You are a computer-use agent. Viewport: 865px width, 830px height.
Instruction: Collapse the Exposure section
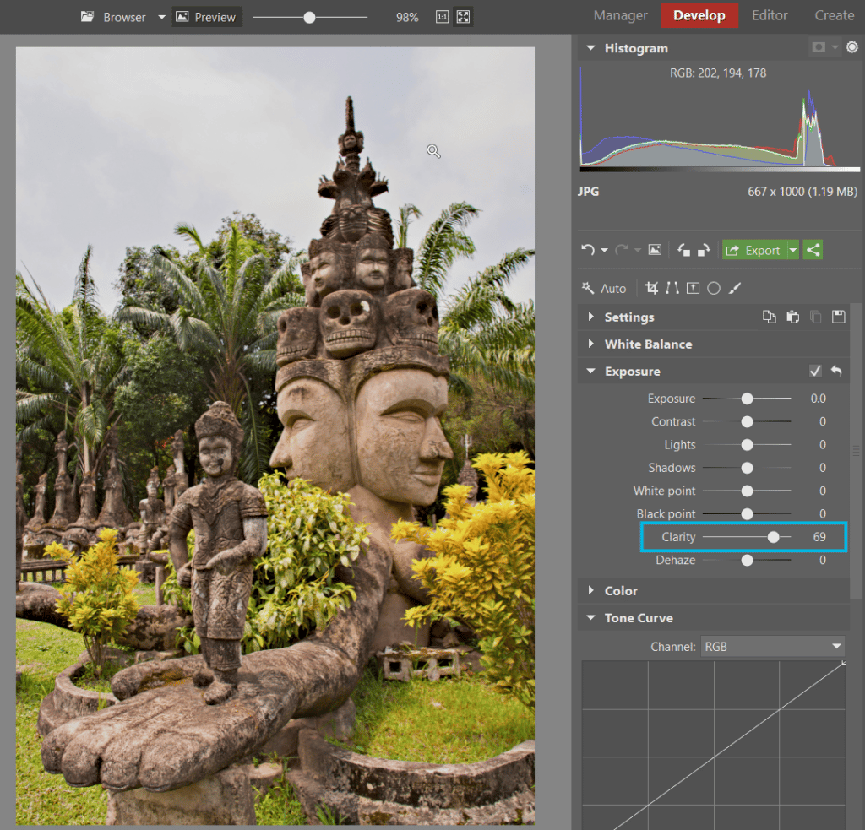click(x=590, y=371)
